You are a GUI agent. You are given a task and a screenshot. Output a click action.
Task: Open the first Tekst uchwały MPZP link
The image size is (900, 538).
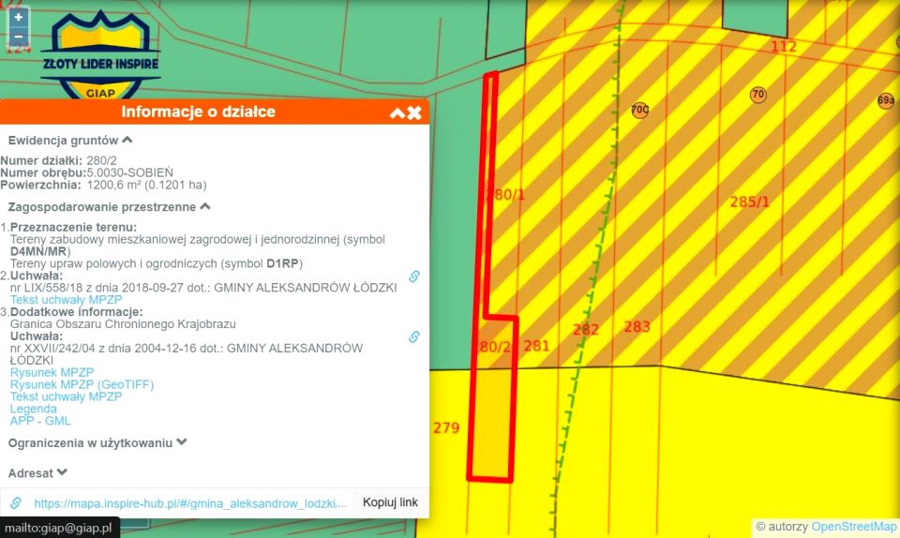(66, 300)
